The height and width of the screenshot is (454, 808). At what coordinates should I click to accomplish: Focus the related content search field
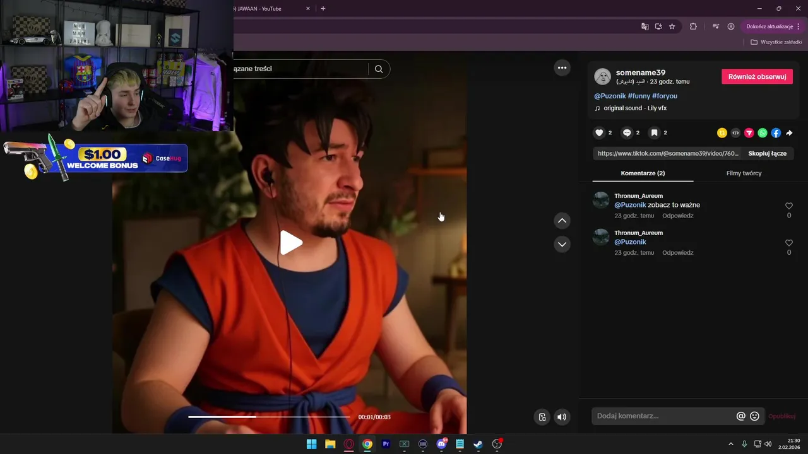pos(300,69)
